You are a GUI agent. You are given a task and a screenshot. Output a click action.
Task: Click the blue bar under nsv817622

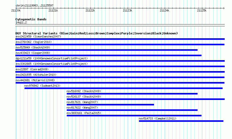click(x=132, y=110)
